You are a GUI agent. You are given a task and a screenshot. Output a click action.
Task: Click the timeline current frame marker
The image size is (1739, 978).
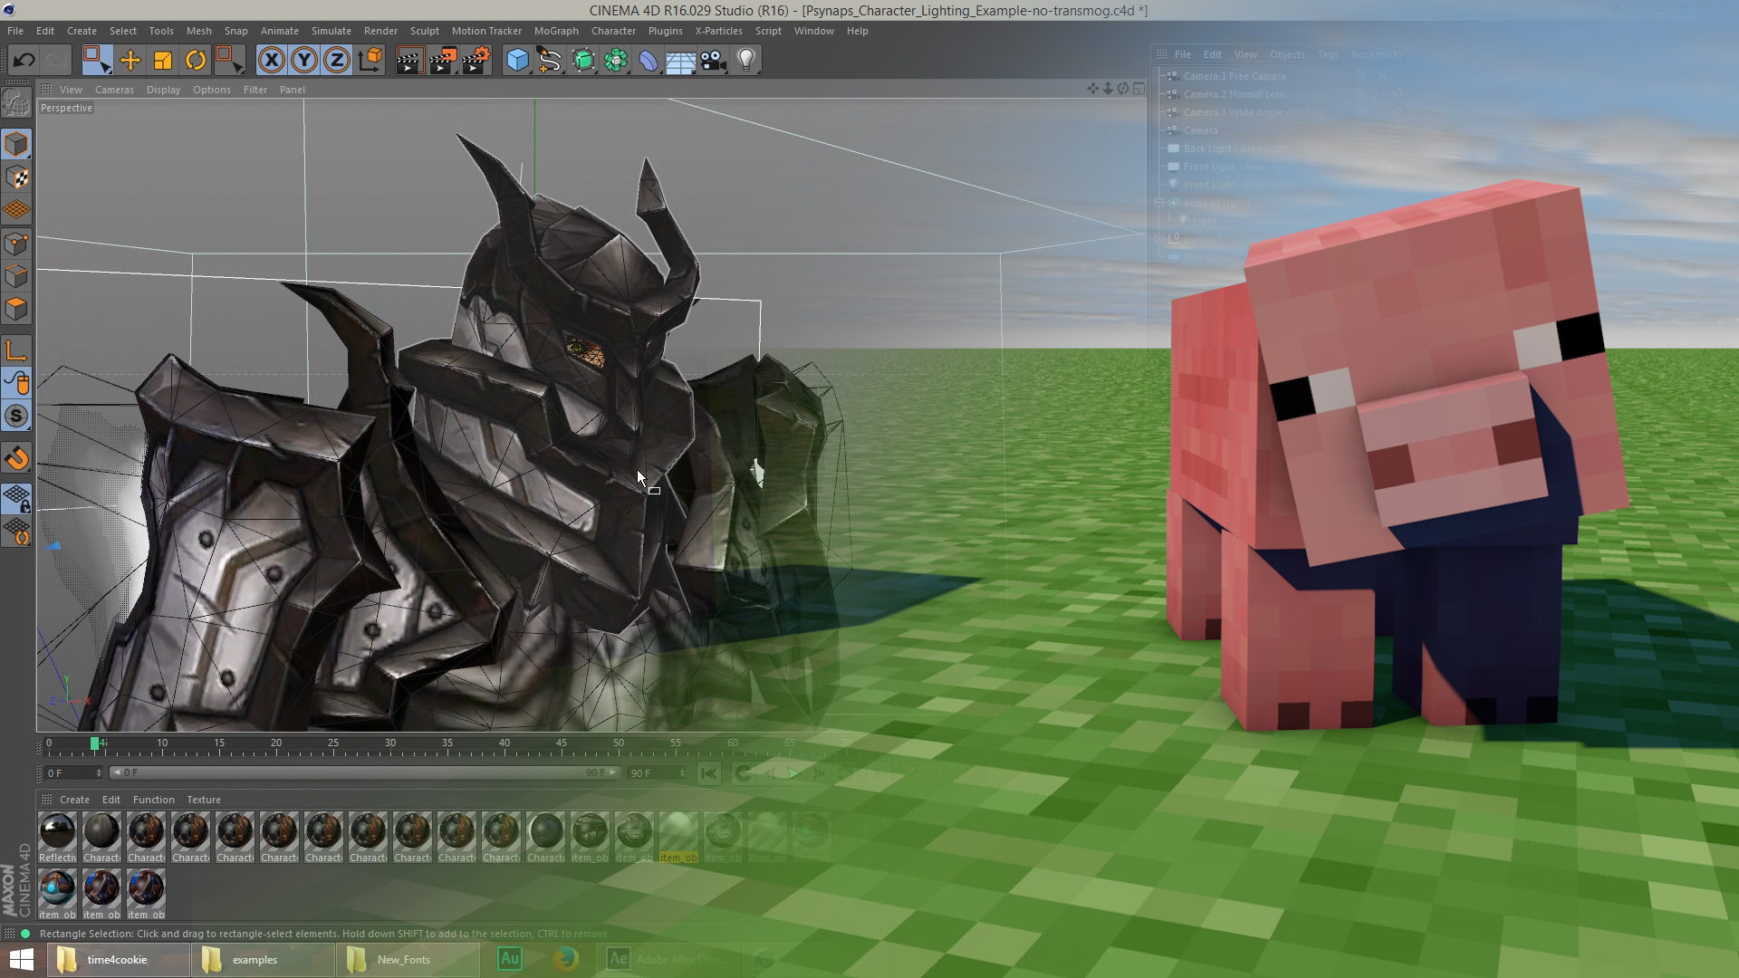94,743
